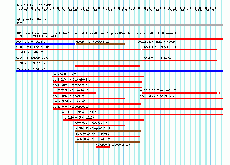The height and width of the screenshot is (165, 230).
Task: Click the 26410k ruler tick label
Action: 86,10
